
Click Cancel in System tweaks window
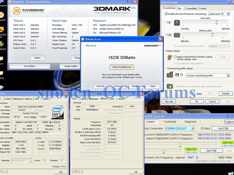(212, 102)
